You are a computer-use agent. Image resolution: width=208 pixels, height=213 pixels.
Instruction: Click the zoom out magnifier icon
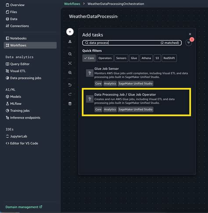tap(70, 54)
